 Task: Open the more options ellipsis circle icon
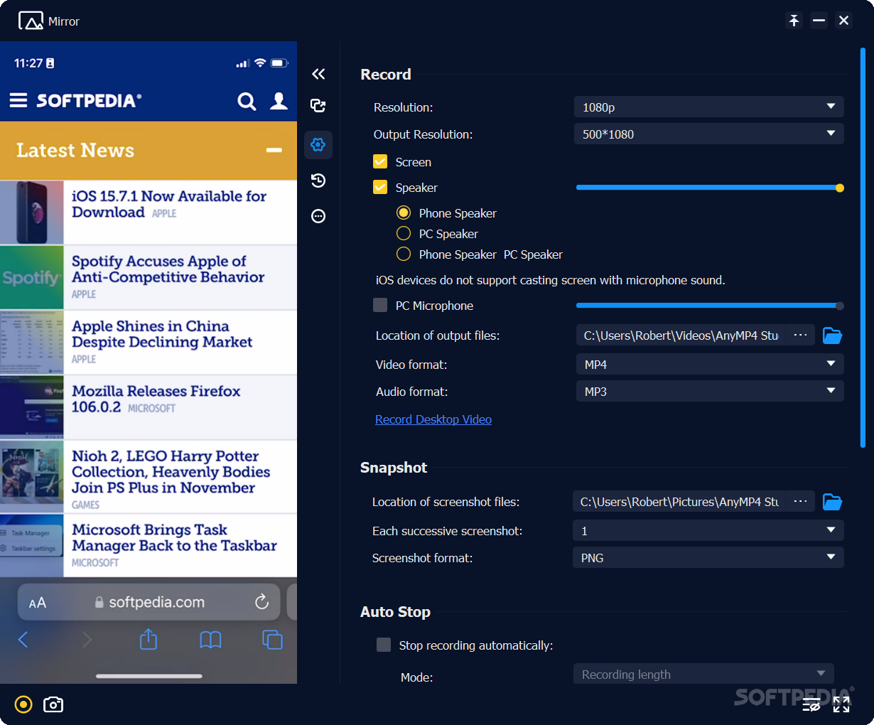[x=318, y=216]
